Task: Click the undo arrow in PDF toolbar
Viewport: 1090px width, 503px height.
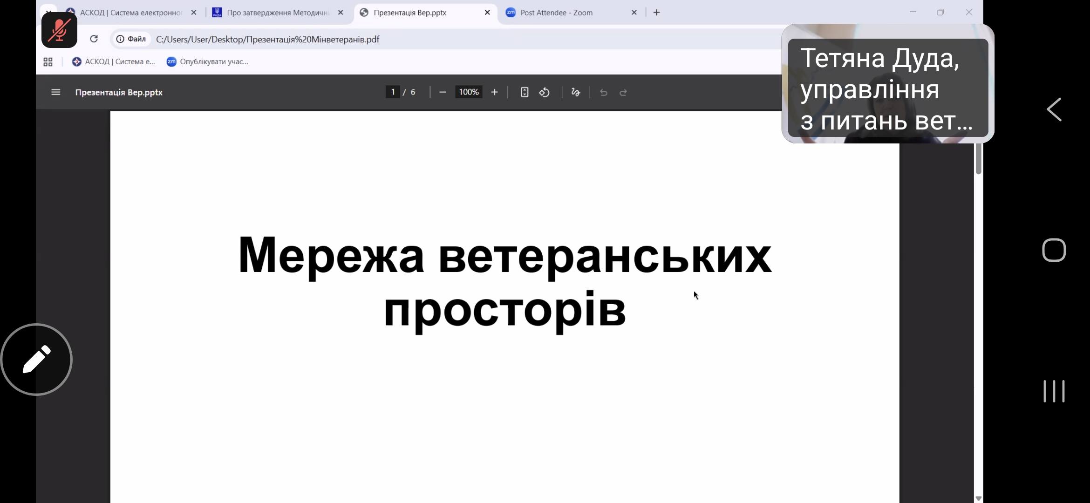Action: pos(603,92)
